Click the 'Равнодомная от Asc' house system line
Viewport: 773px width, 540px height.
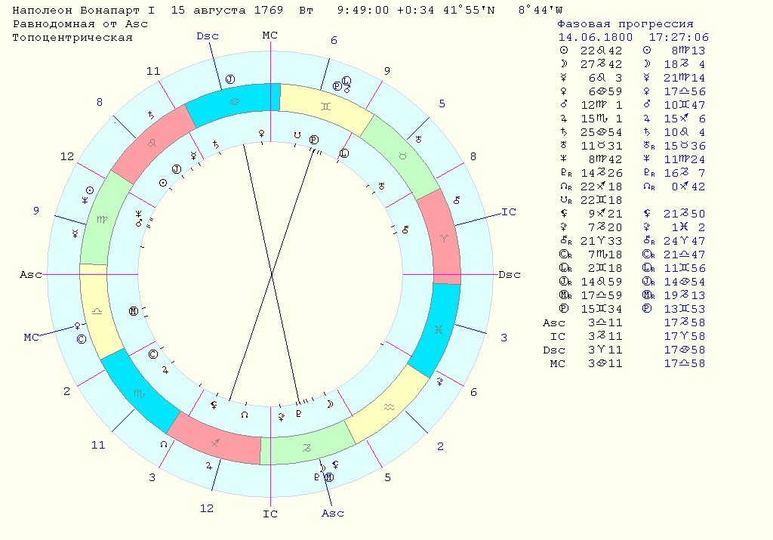pos(80,23)
